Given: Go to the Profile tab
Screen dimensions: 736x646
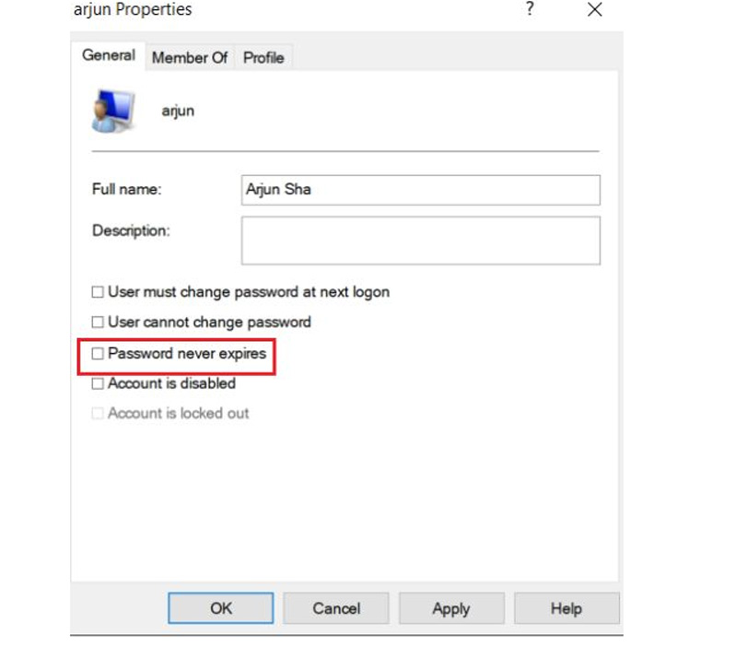Looking at the screenshot, I should [x=263, y=58].
